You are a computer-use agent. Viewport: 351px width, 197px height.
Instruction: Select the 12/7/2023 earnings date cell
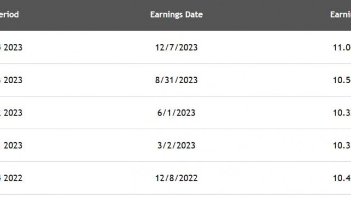pos(177,48)
